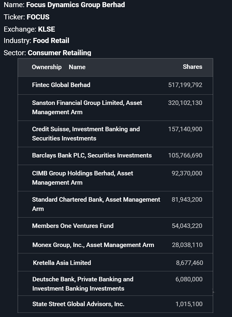
Task: Select Credit Suisse Investment Banking row
Action: [115, 134]
